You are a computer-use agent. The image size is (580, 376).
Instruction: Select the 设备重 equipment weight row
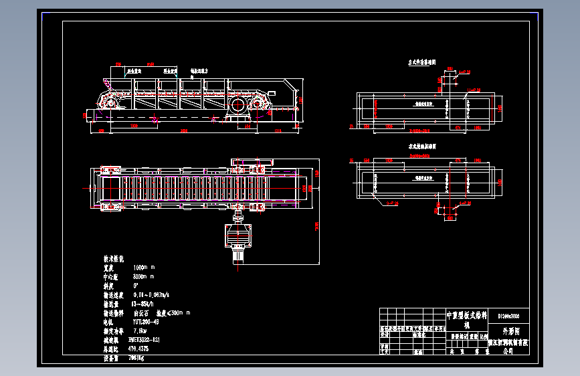click(x=124, y=358)
